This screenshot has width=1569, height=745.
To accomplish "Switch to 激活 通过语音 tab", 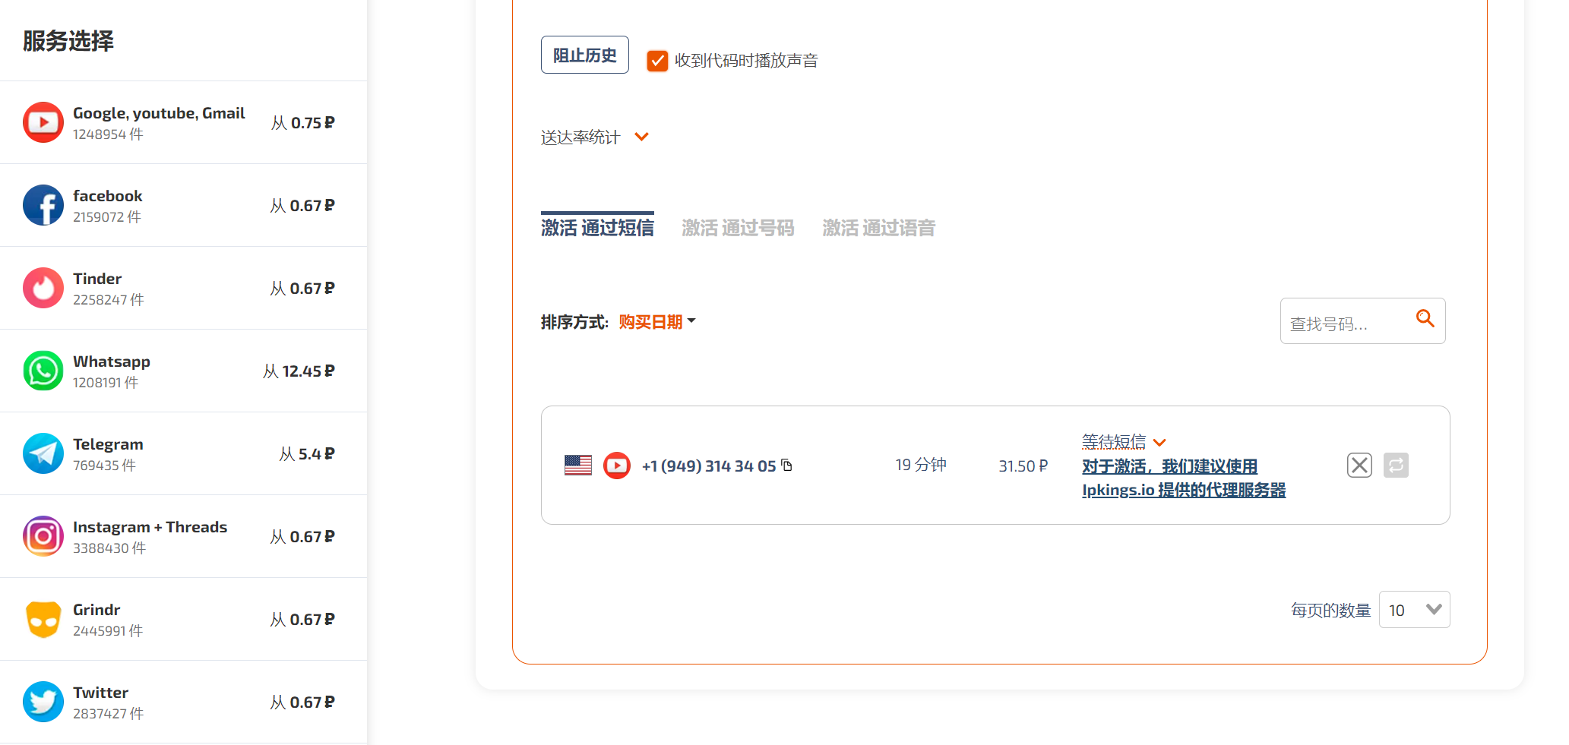I will pyautogui.click(x=878, y=228).
